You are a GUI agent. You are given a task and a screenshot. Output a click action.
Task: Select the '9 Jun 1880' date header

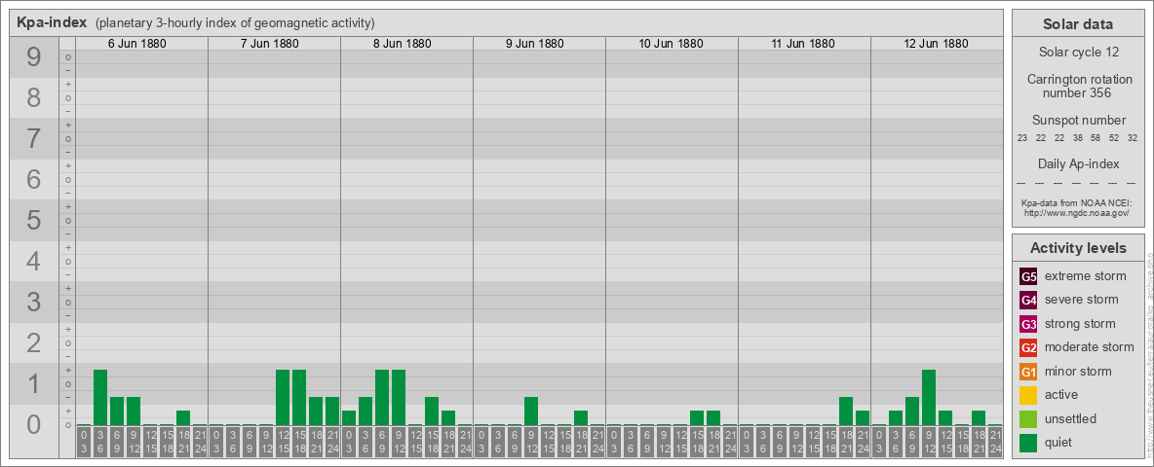(534, 44)
